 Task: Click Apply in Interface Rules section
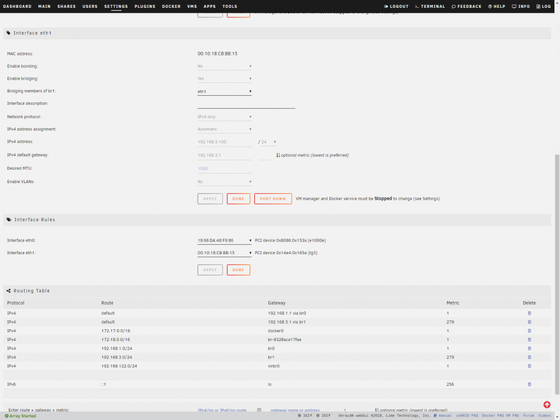coord(210,270)
